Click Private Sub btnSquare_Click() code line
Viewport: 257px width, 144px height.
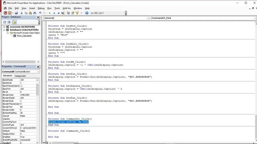coord(70,86)
